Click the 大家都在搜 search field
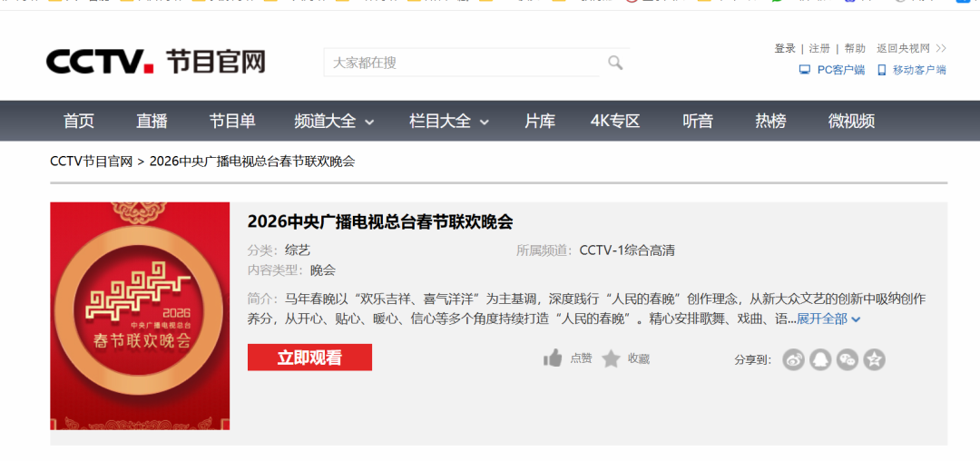The height and width of the screenshot is (461, 980). [461, 63]
